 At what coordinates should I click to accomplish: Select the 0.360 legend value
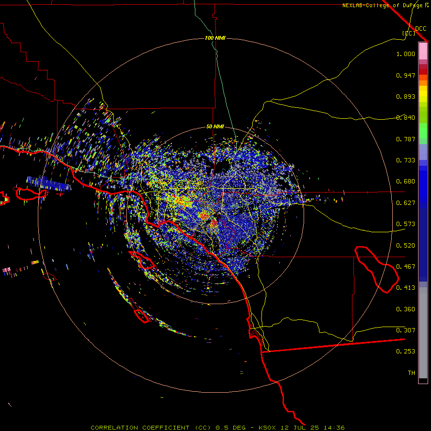[x=406, y=309]
